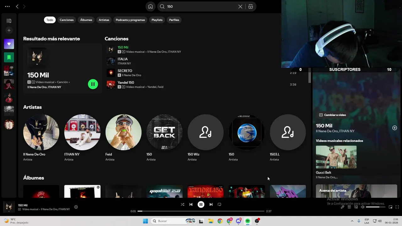This screenshot has height=226, width=402.
Task: Open lyrics microphone icon
Action: (343, 207)
